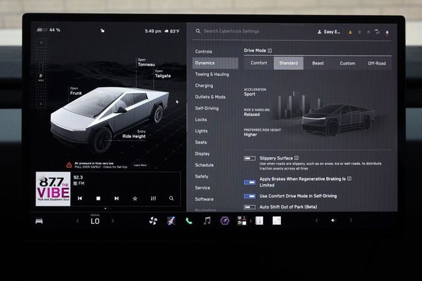
Task: Open the Tonneau cover
Action: [x=146, y=63]
